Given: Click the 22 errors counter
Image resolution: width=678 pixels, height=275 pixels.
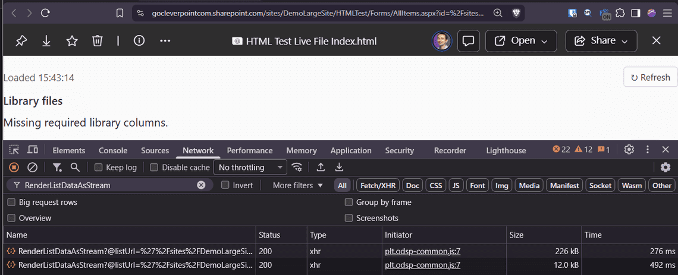Looking at the screenshot, I should pos(561,150).
